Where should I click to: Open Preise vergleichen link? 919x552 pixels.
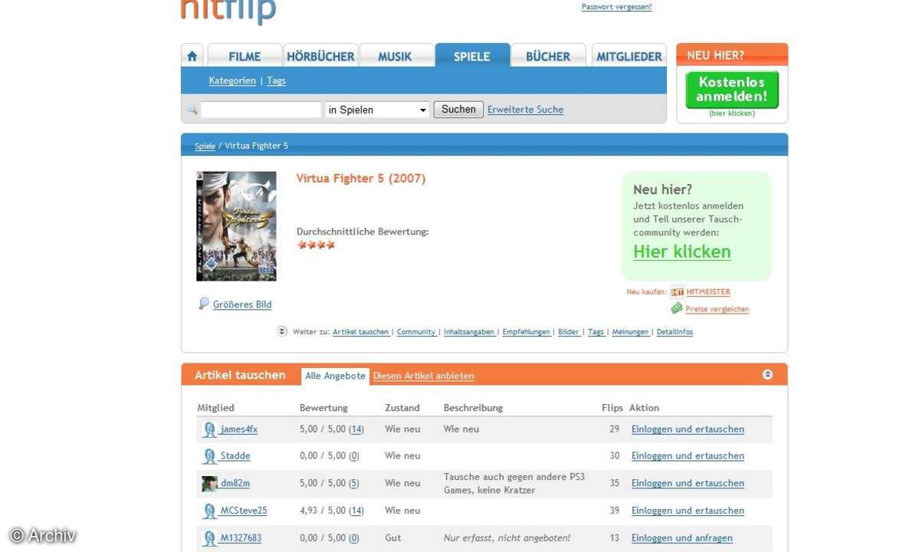(717, 310)
